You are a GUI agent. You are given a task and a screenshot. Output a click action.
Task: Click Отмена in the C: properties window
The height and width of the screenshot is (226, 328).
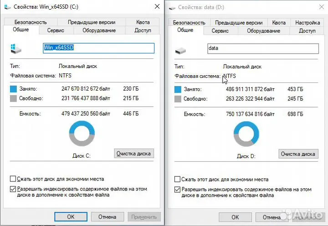(108, 217)
